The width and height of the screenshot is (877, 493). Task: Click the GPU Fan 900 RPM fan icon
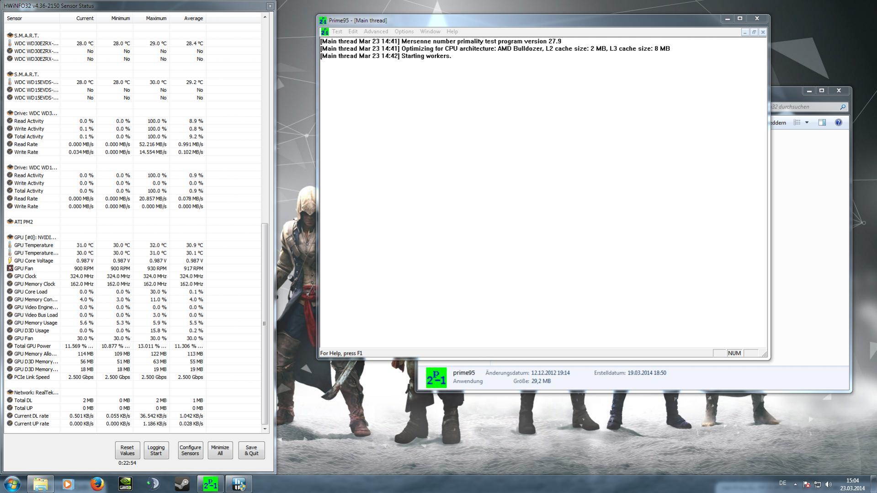click(10, 268)
